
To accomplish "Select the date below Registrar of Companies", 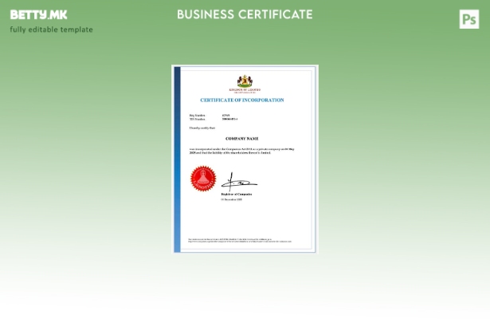I will (x=233, y=199).
